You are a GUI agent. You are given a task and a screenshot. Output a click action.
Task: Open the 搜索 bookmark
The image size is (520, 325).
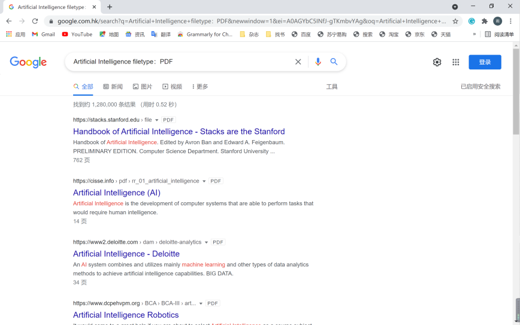pyautogui.click(x=363, y=34)
